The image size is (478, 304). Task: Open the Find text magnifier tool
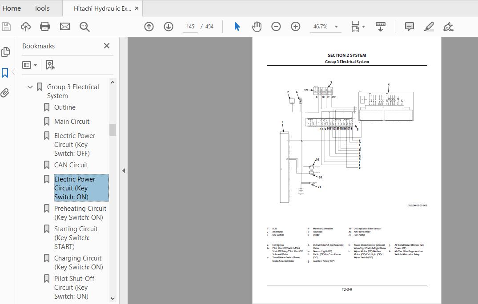click(84, 27)
